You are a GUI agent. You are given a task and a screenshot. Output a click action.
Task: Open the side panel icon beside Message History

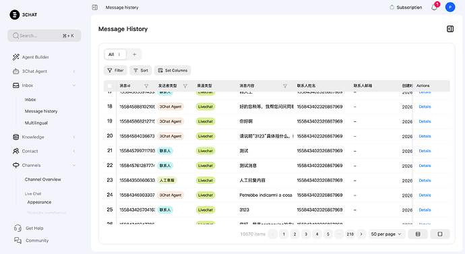(x=450, y=29)
